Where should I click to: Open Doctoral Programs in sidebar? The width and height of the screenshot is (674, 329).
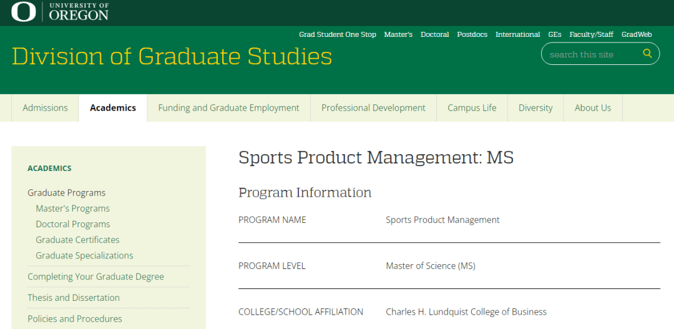click(72, 224)
